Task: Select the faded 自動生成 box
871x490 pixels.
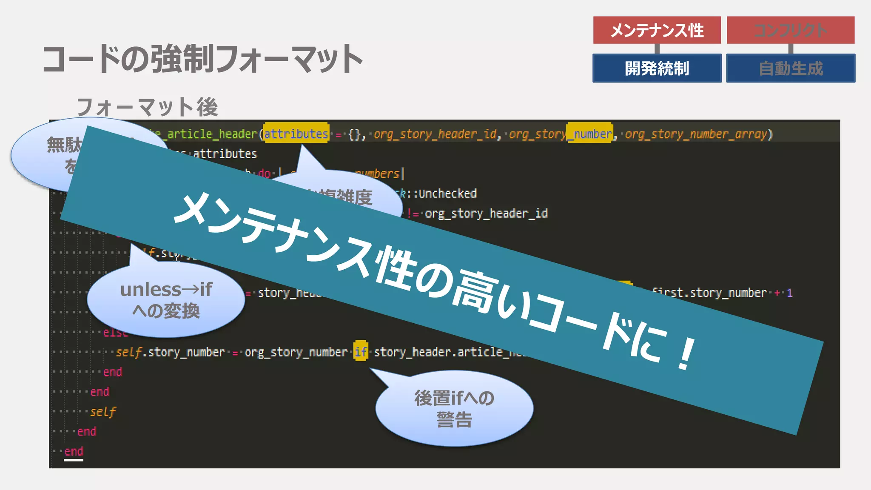Action: point(791,68)
